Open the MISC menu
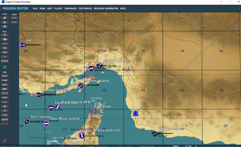 pos(123,9)
